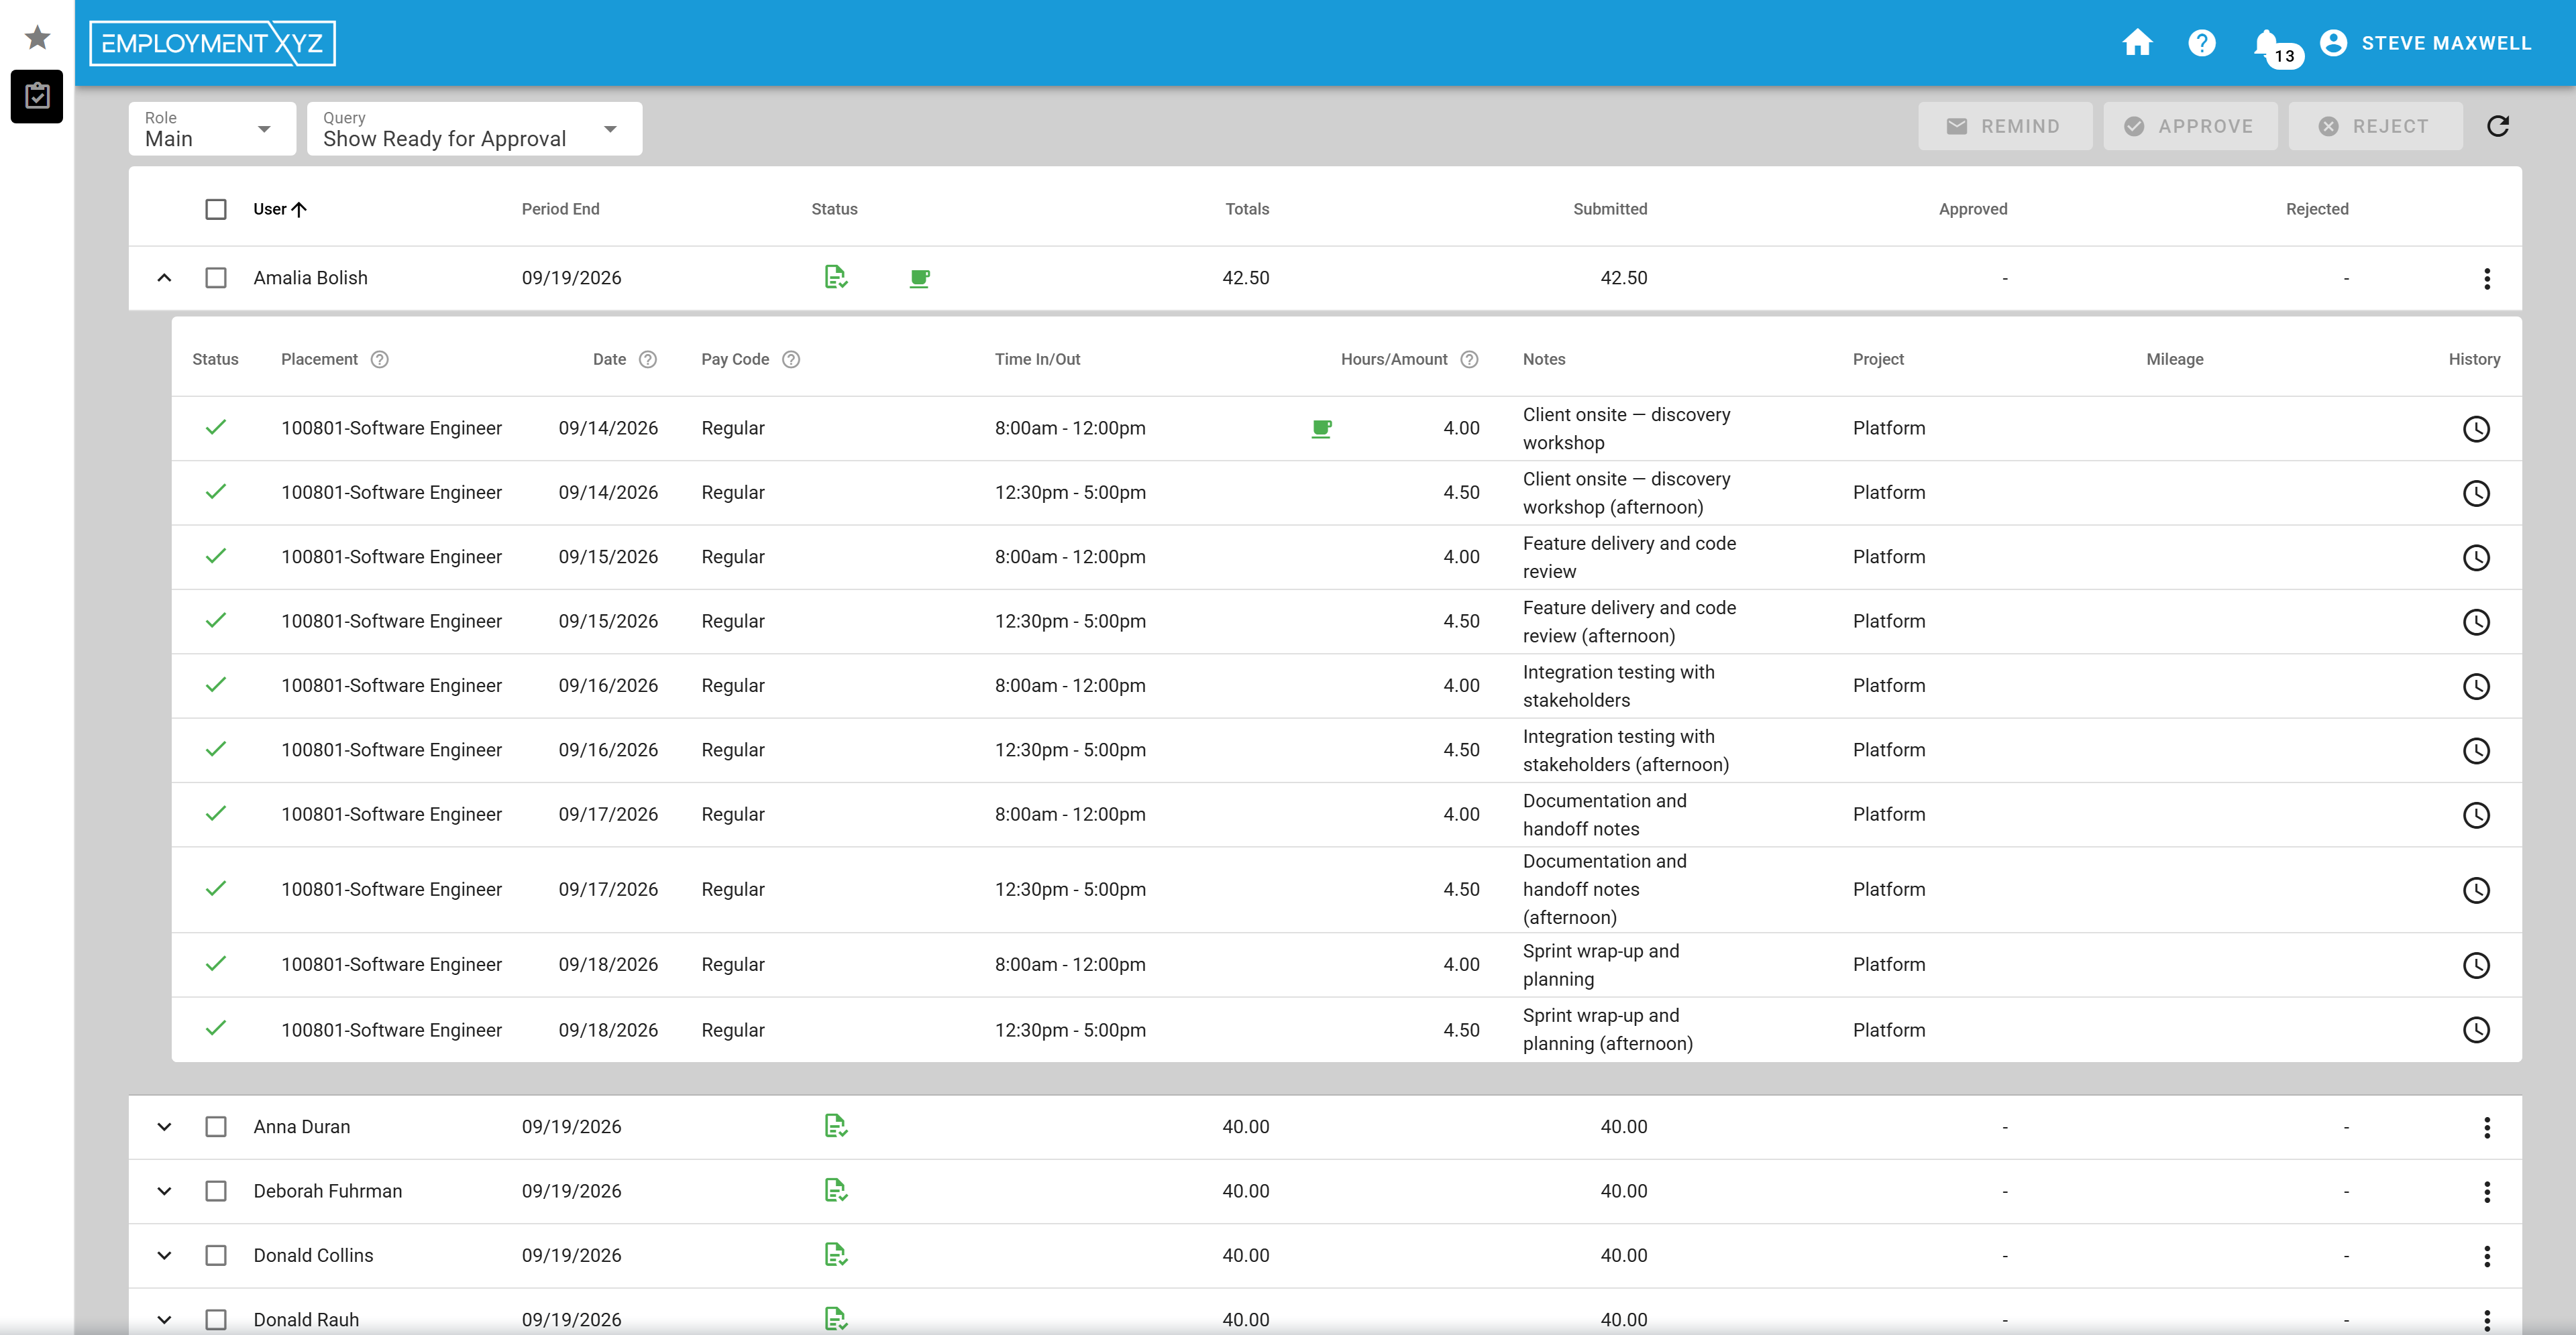Check the Anna Duran row checkbox

coord(216,1126)
